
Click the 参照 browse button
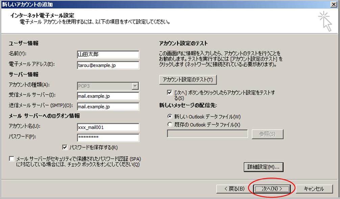(x=267, y=134)
